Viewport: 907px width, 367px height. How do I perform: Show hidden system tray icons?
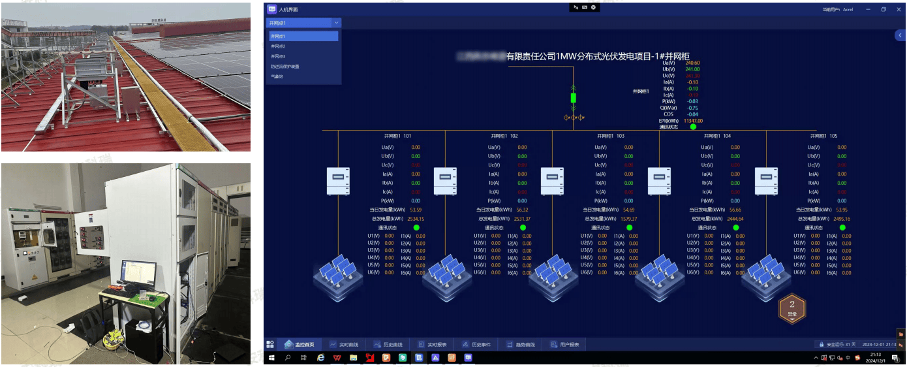(816, 358)
